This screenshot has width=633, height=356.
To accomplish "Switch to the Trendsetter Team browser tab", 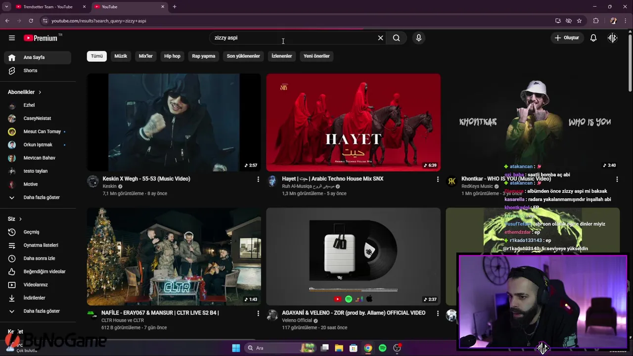I will [48, 7].
